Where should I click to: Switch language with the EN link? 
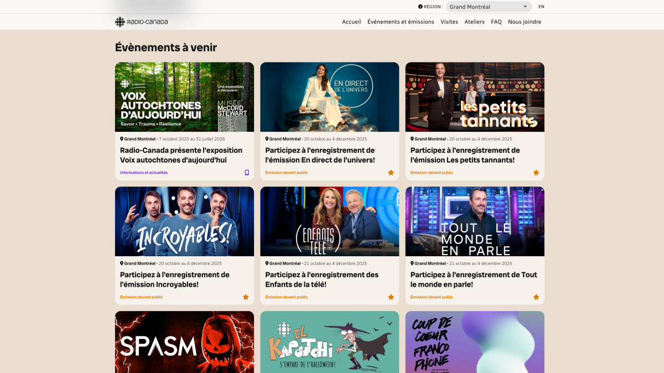(541, 7)
